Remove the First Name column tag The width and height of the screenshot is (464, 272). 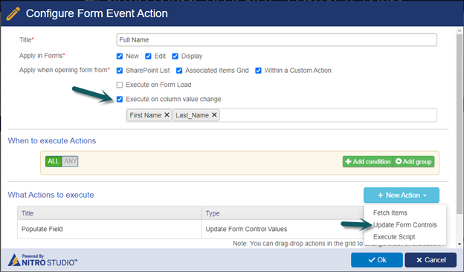click(x=167, y=114)
